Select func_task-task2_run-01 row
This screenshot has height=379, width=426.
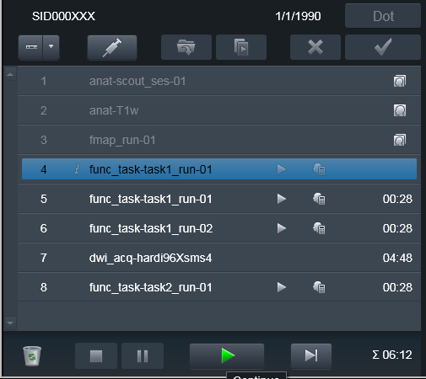coord(219,287)
